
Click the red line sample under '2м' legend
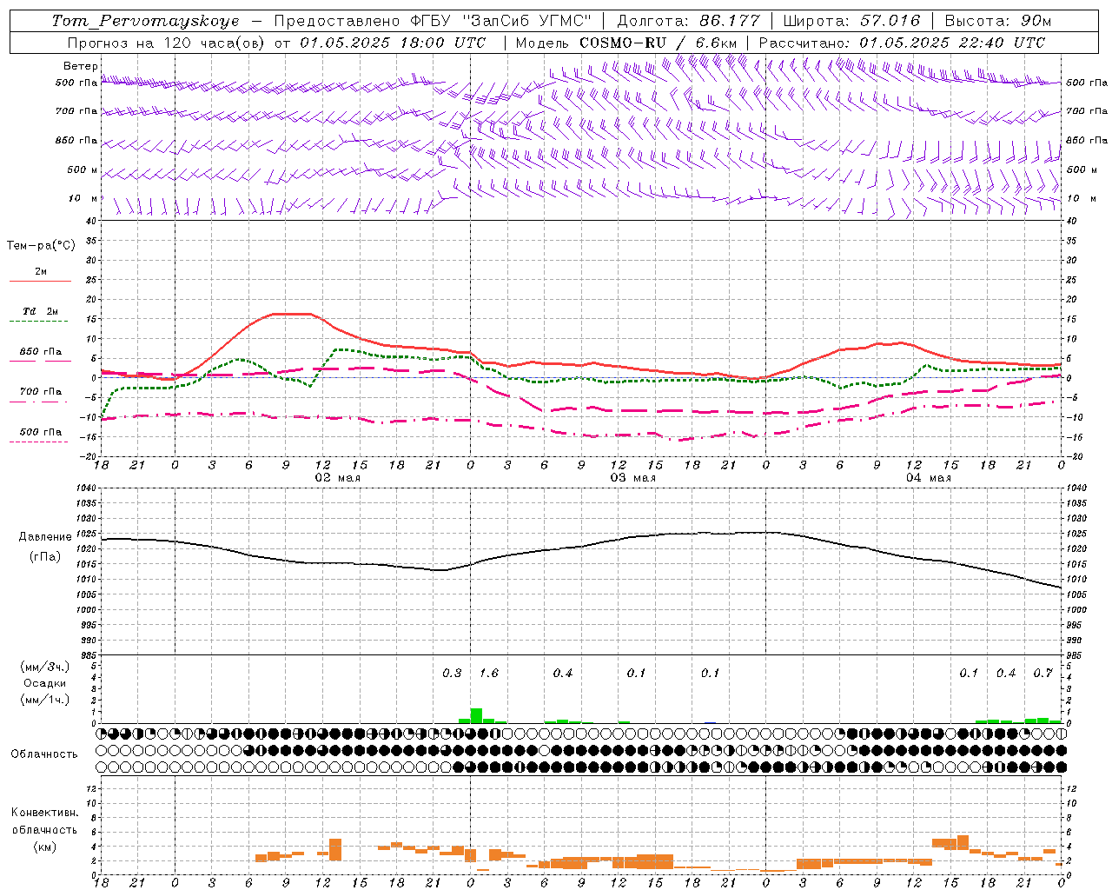click(40, 281)
